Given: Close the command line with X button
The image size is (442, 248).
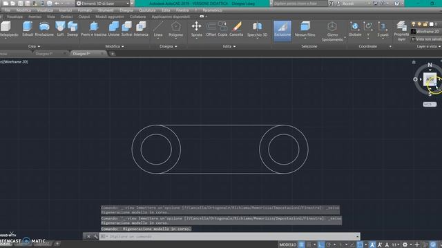Looking at the screenshot, I should [x=88, y=236].
